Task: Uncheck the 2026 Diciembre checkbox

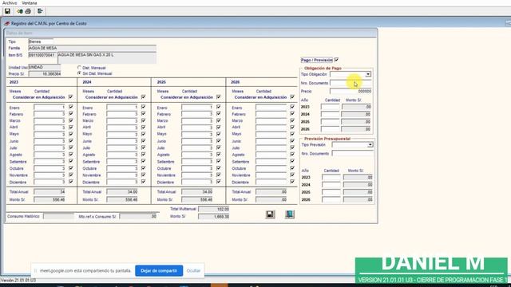Action: pyautogui.click(x=292, y=182)
